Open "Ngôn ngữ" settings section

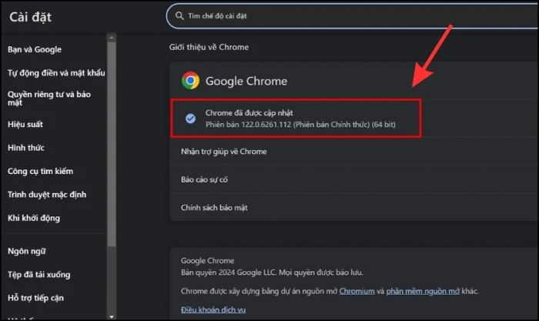(x=27, y=251)
